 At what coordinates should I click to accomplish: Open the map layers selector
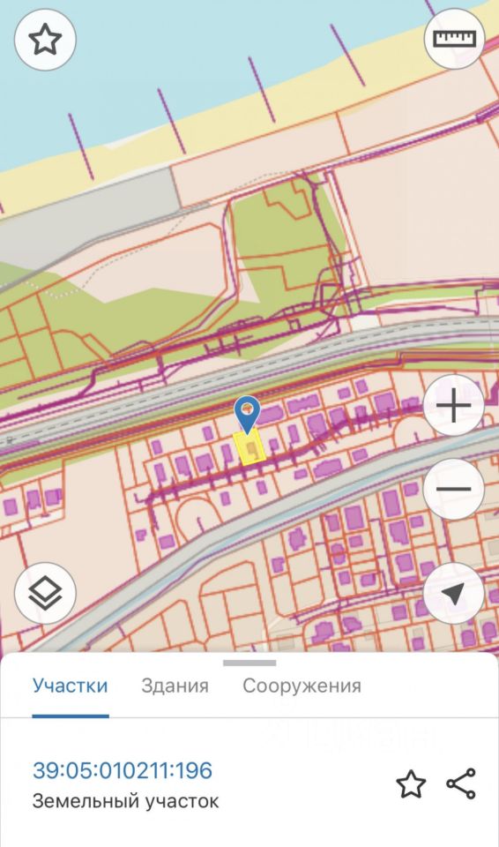[45, 593]
